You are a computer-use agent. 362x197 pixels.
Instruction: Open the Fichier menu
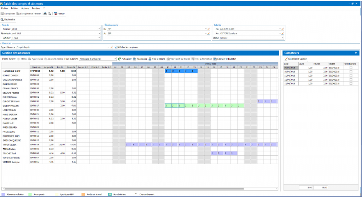tap(5, 8)
